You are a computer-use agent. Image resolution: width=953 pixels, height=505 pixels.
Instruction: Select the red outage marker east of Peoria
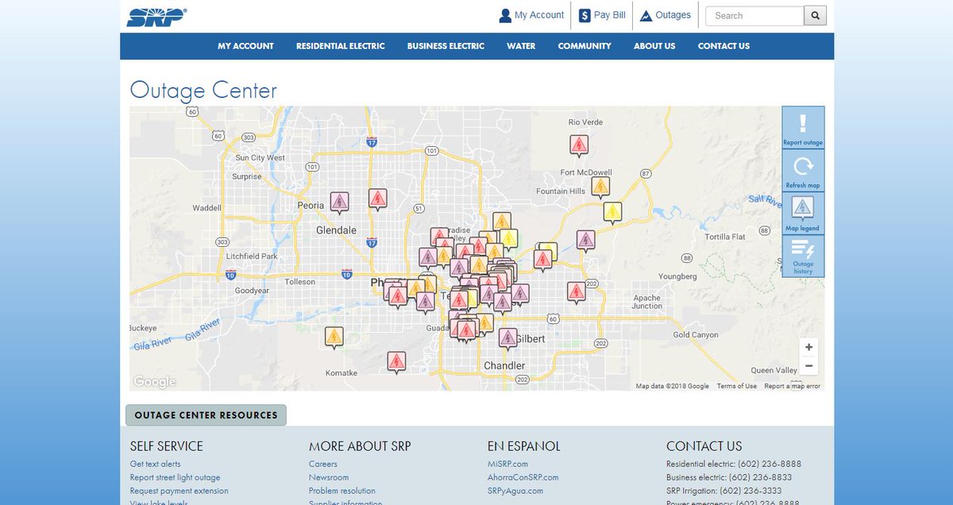pos(378,199)
